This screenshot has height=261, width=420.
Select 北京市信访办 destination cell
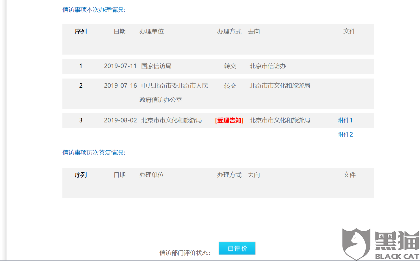pos(268,66)
